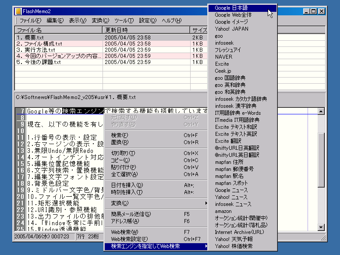Open the 設定(O) menu
The height and width of the screenshot is (255, 340).
coord(148,21)
